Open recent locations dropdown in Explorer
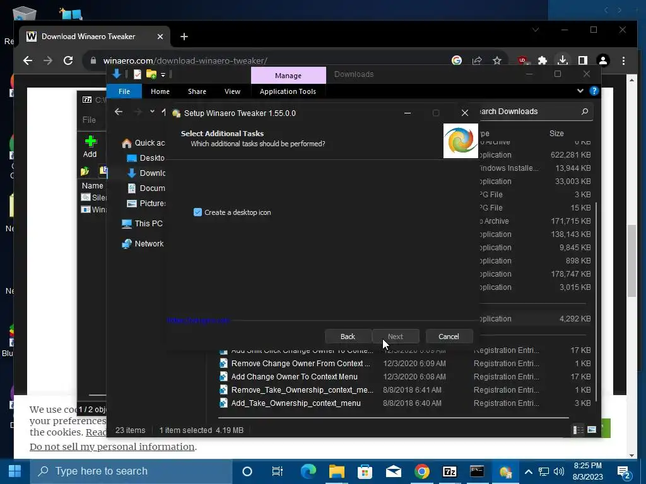The width and height of the screenshot is (646, 484). [152, 112]
